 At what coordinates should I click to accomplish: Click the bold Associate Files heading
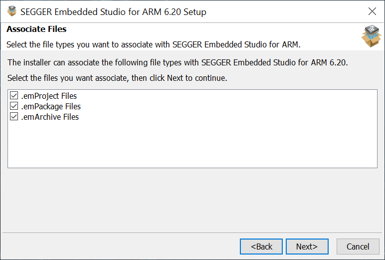36,29
